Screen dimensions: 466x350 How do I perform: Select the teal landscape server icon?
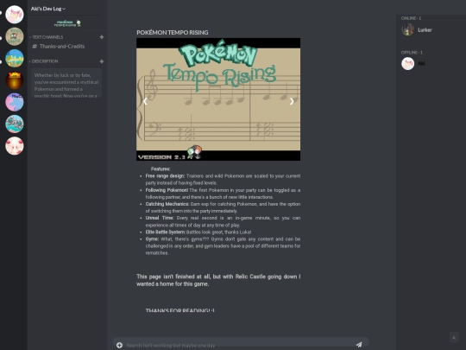click(15, 124)
